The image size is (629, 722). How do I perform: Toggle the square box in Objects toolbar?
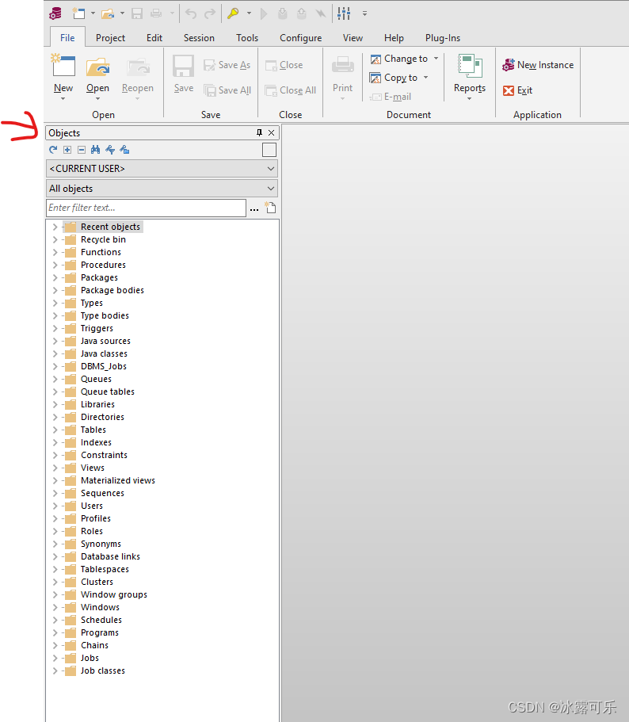pos(269,150)
